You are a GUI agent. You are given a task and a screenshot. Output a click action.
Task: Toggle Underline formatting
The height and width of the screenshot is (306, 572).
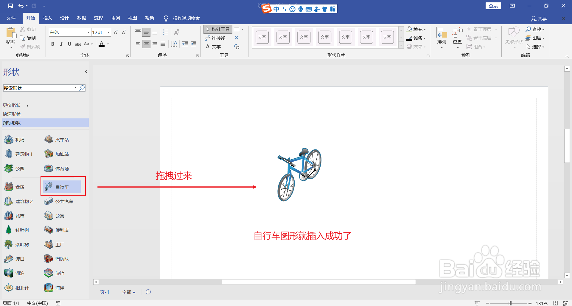(69, 44)
